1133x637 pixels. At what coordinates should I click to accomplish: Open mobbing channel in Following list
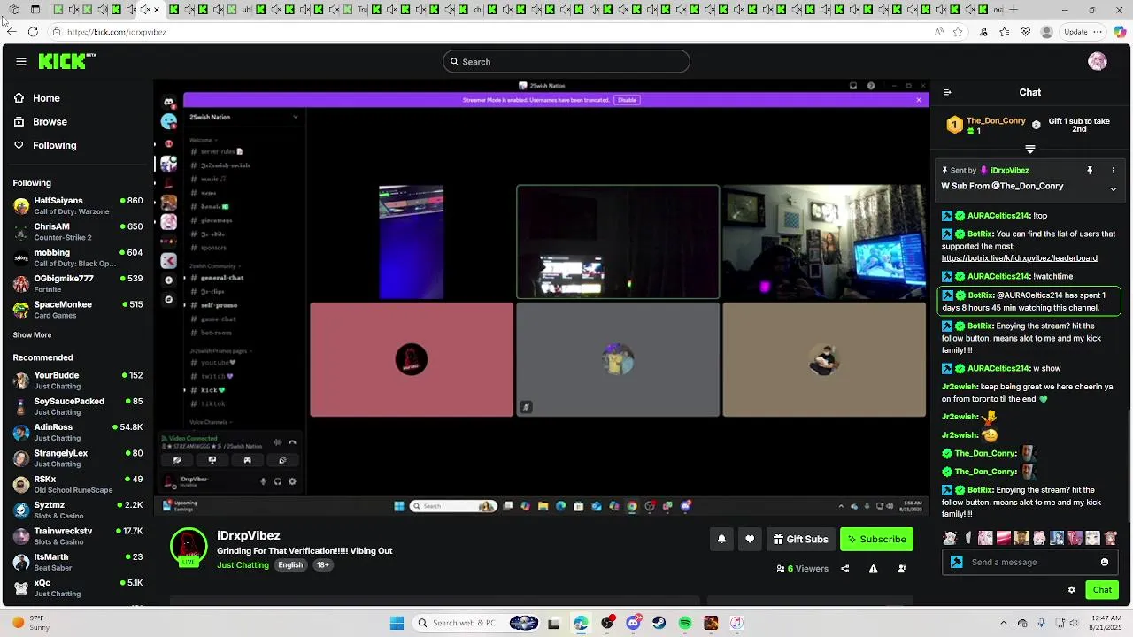[78, 257]
